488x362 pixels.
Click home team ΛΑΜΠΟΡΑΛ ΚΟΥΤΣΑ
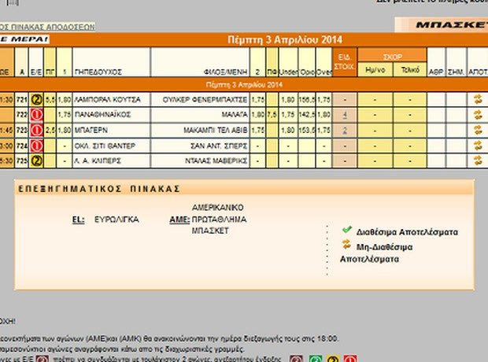coord(108,100)
